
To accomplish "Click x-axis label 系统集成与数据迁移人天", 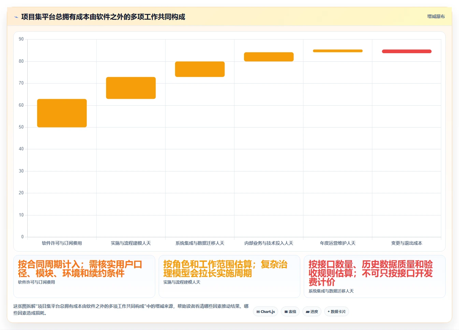I will [200, 243].
